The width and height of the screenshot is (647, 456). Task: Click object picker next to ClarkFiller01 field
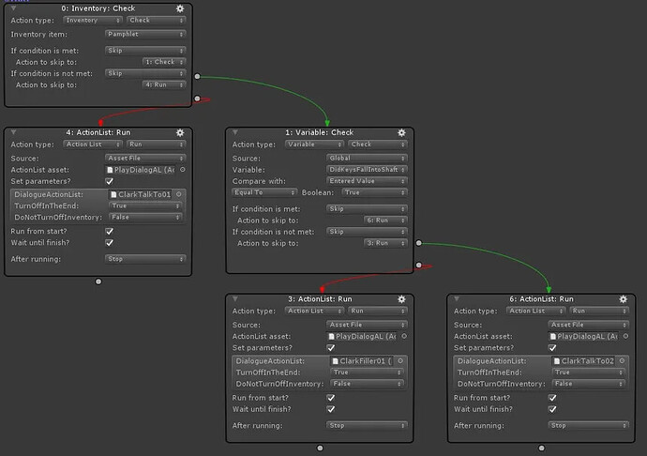[x=400, y=360]
